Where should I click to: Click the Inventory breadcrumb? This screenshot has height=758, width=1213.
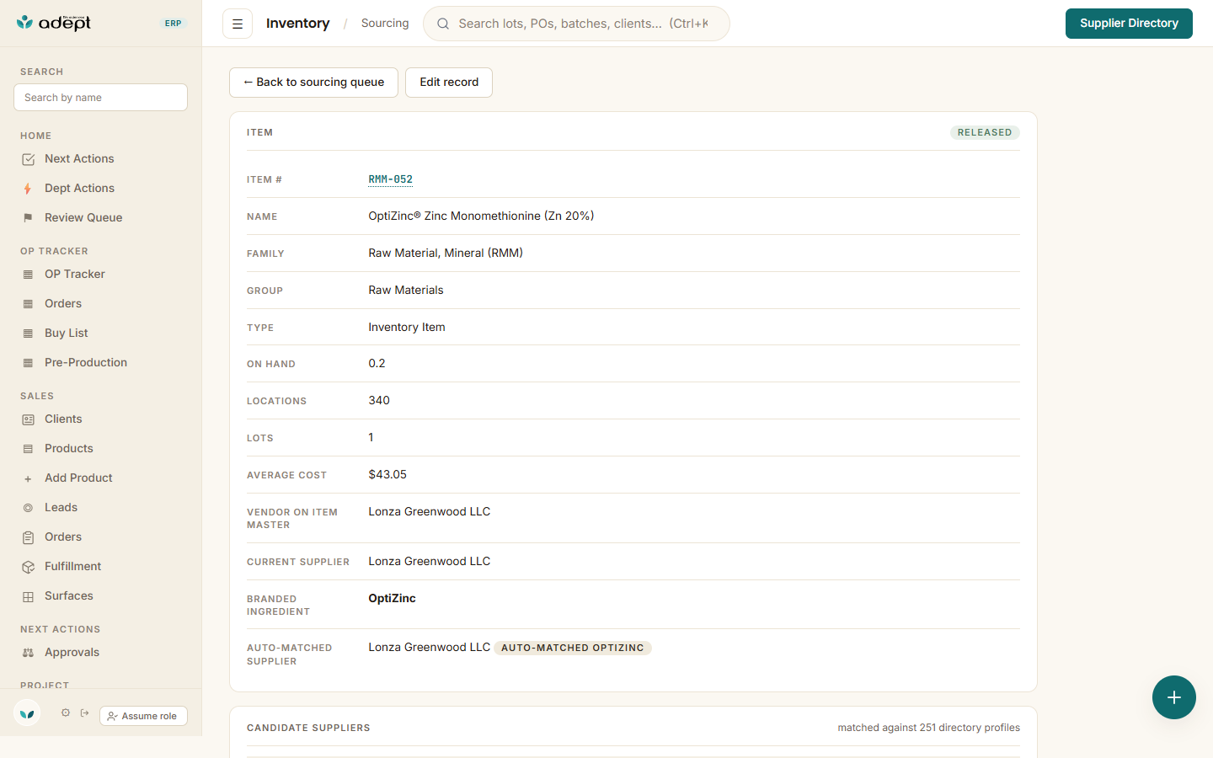point(298,24)
